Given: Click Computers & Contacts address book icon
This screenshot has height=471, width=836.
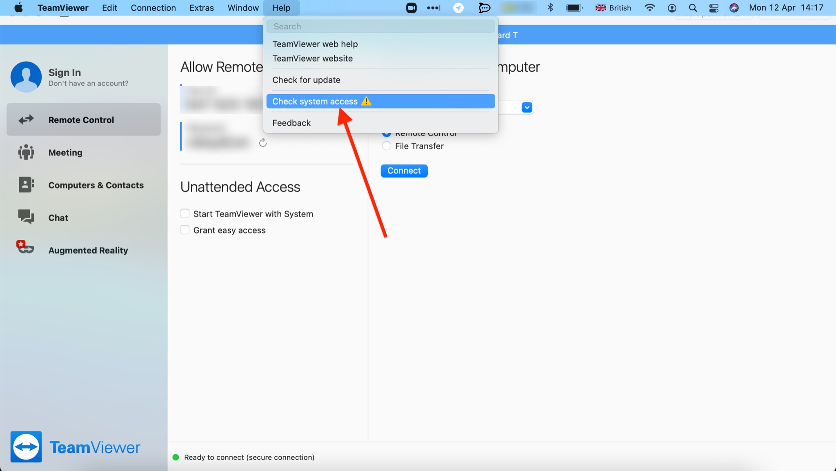Looking at the screenshot, I should 26,185.
